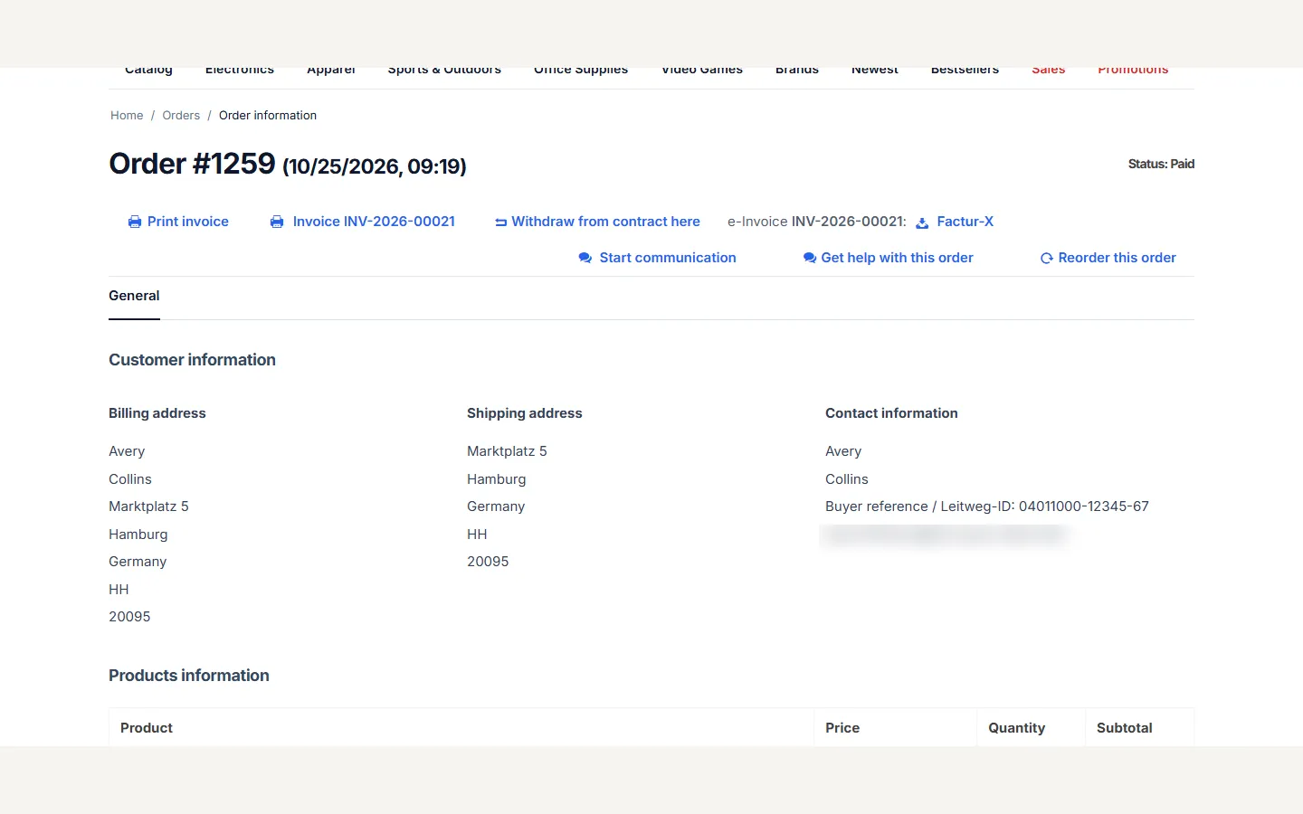Click 20095 in billing address
The width and height of the screenshot is (1303, 814).
pos(129,617)
